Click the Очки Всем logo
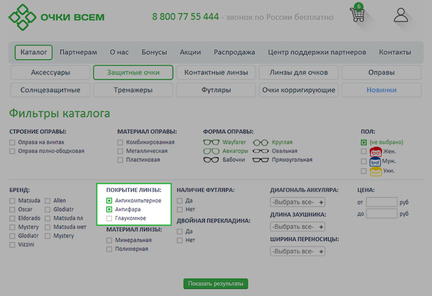This screenshot has height=296, width=432. pyautogui.click(x=57, y=17)
